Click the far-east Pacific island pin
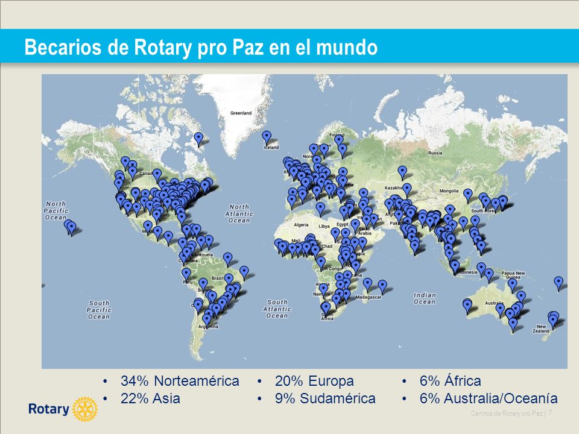 558,283
